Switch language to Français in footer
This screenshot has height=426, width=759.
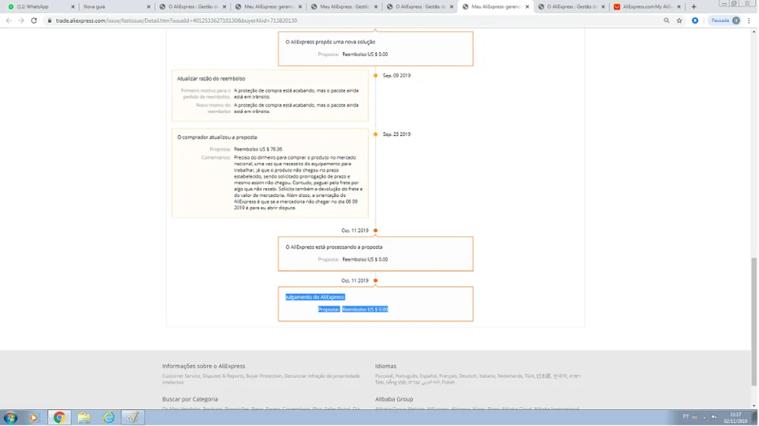click(448, 376)
